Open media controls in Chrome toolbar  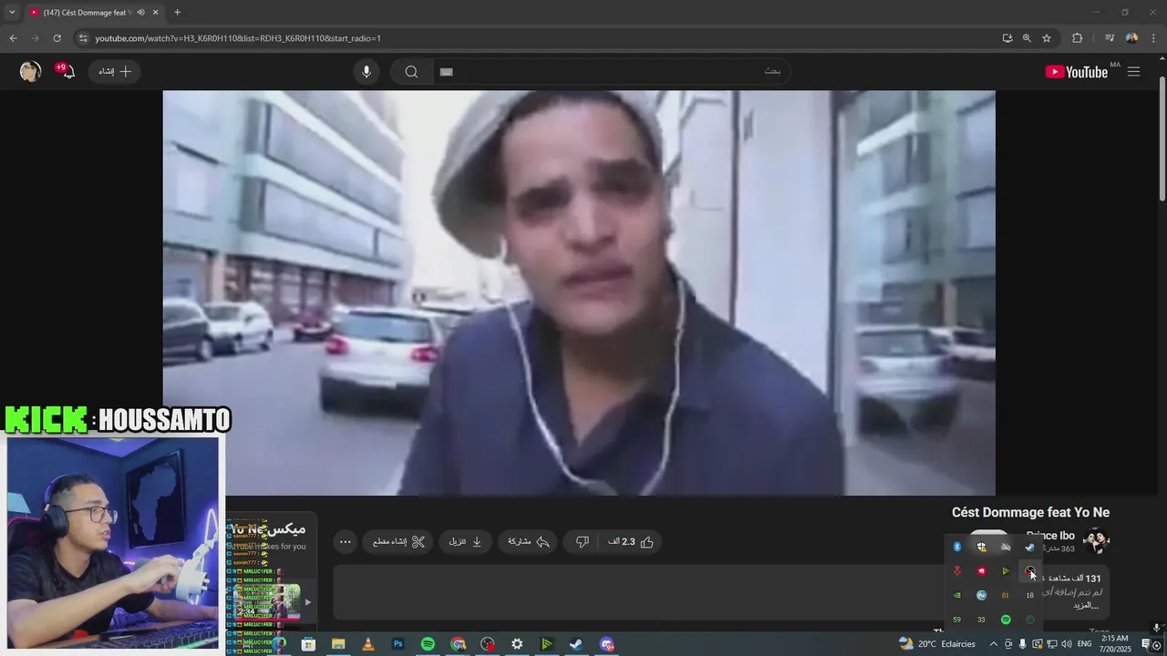click(x=1110, y=38)
